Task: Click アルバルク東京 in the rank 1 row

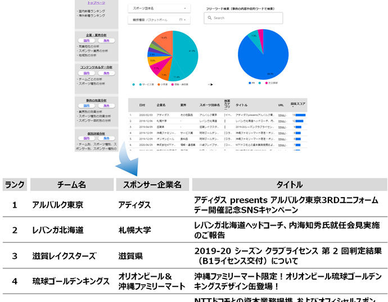Action: point(58,205)
